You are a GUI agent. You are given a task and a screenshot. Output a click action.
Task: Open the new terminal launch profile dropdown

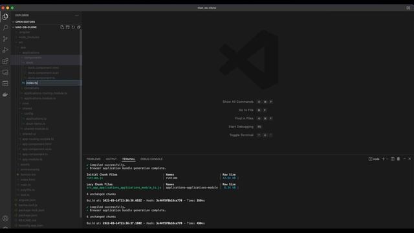tap(387, 159)
